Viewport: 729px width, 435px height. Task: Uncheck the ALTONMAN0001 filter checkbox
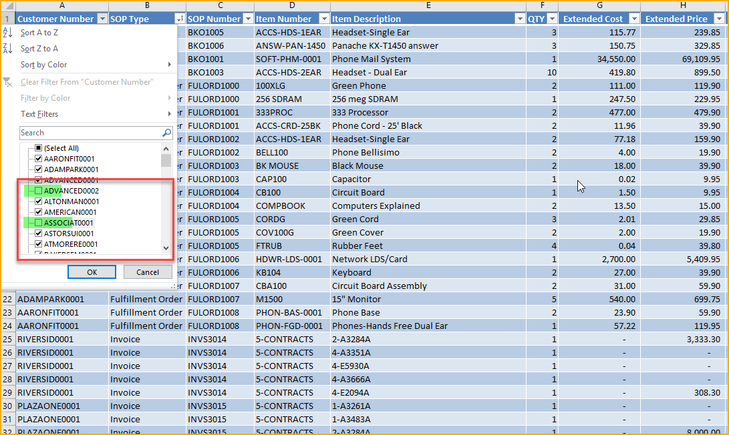click(x=39, y=201)
